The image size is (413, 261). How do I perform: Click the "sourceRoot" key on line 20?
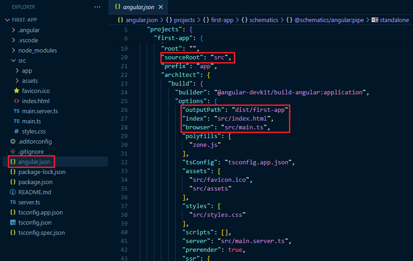point(182,57)
